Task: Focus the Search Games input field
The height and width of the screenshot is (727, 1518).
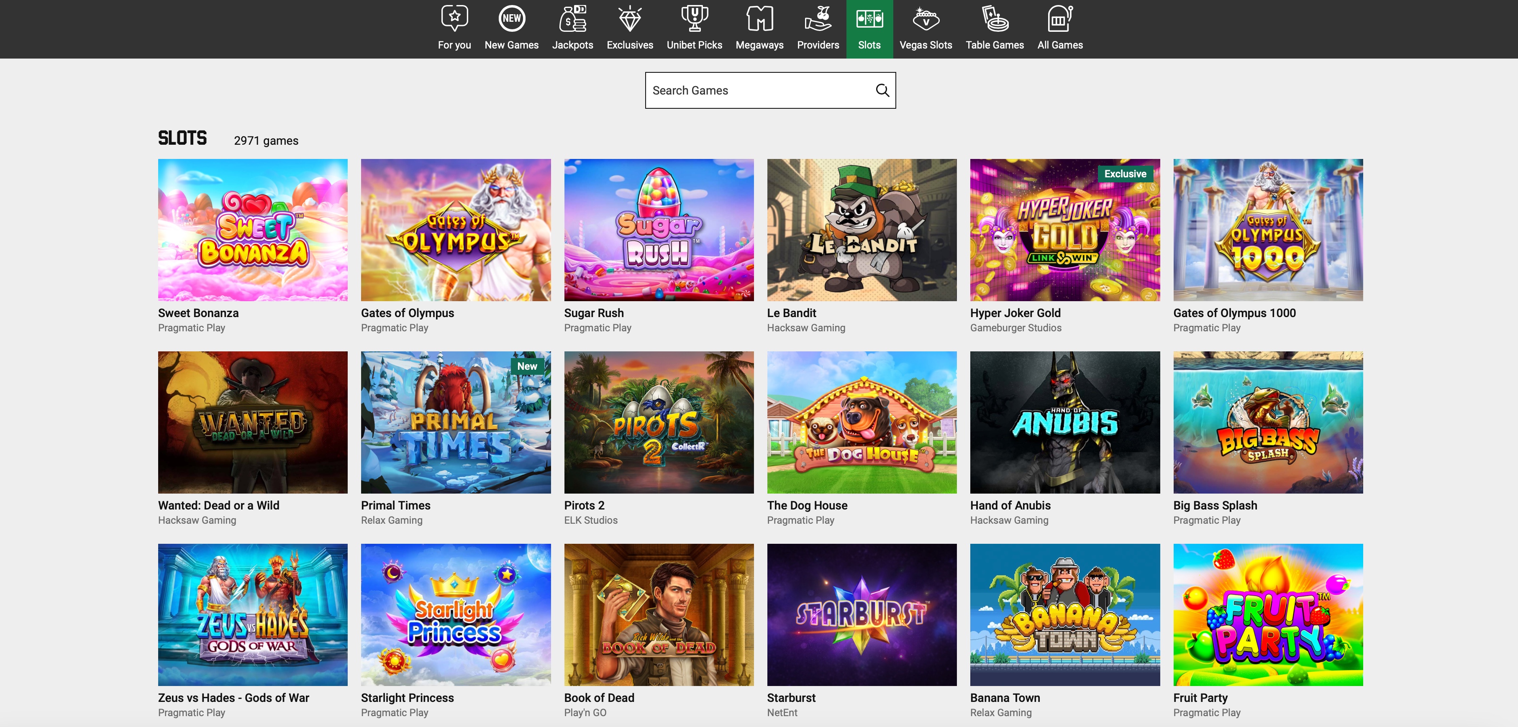Action: tap(770, 90)
